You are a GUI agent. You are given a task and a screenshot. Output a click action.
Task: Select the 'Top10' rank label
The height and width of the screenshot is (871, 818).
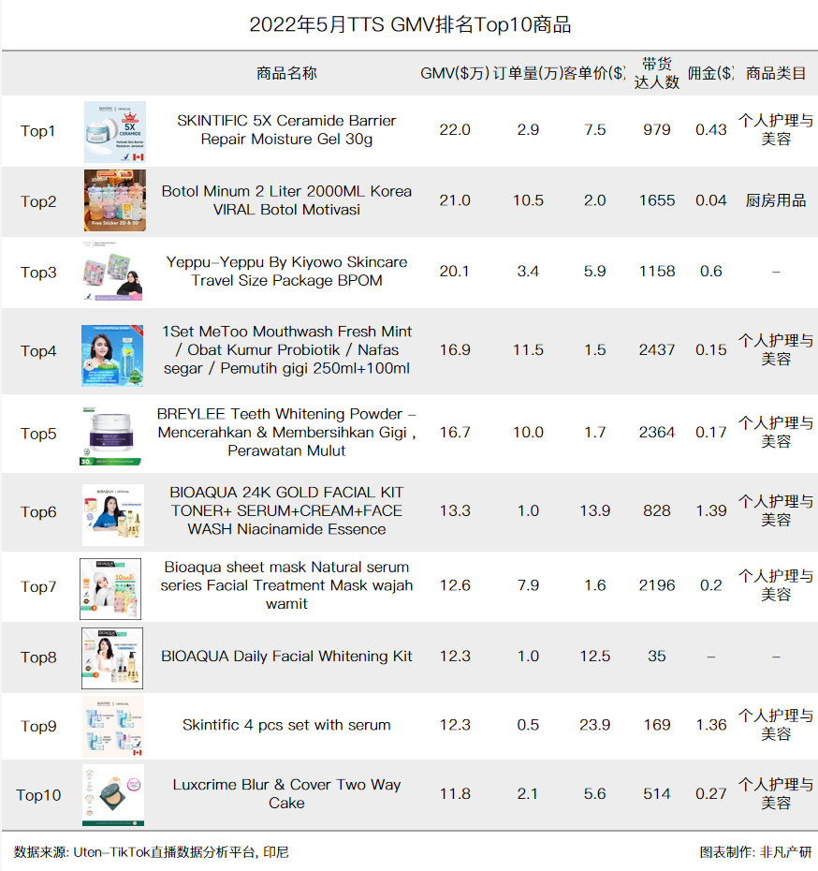coord(38,795)
